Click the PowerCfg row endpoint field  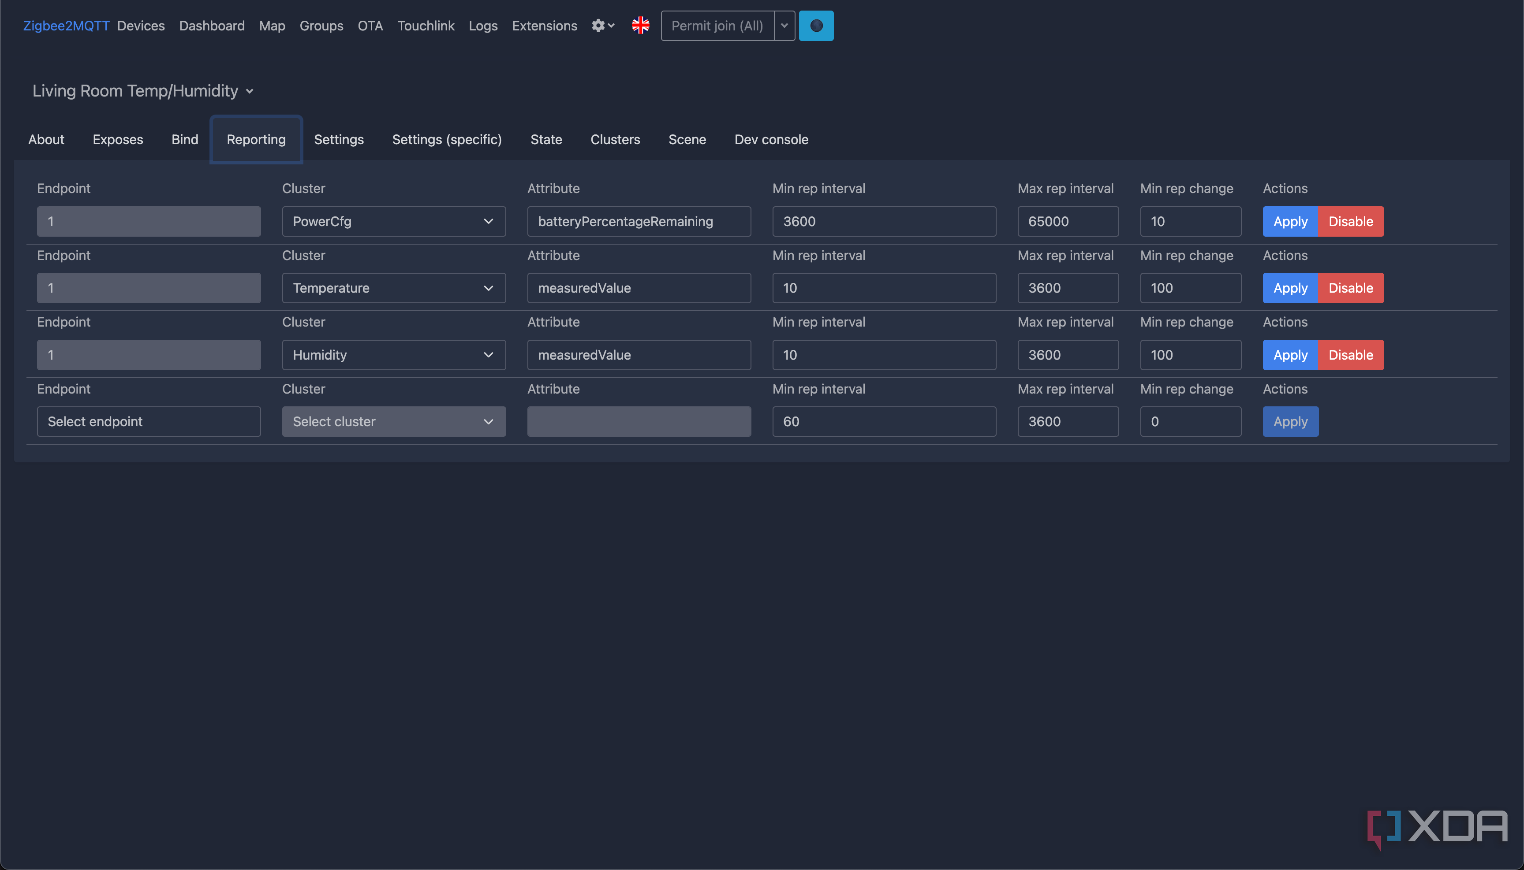click(149, 222)
